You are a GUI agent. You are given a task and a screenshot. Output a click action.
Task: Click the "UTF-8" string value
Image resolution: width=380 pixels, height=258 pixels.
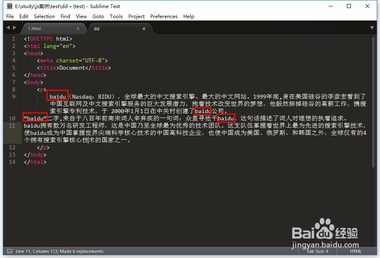(93, 60)
